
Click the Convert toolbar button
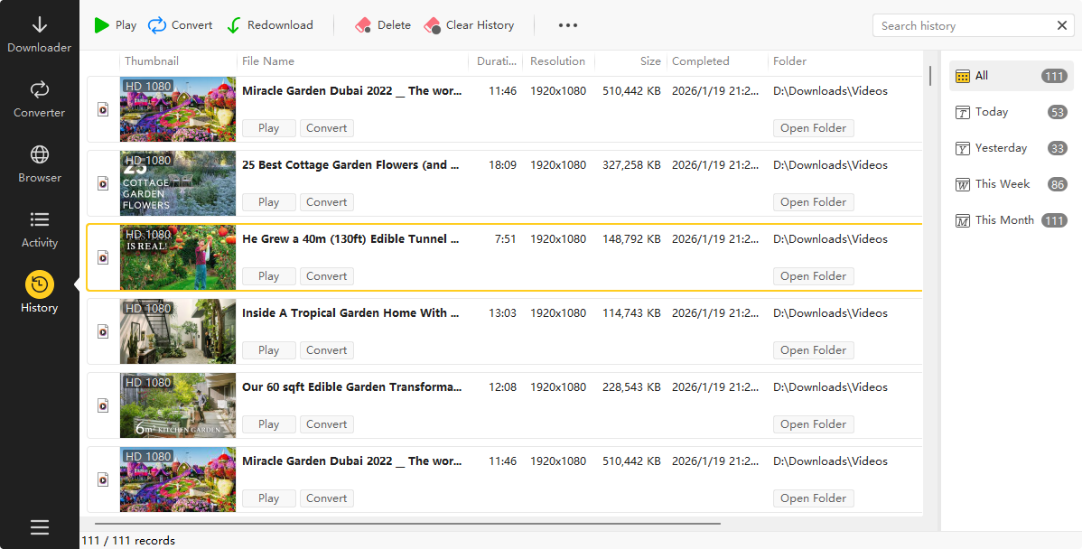pos(181,25)
